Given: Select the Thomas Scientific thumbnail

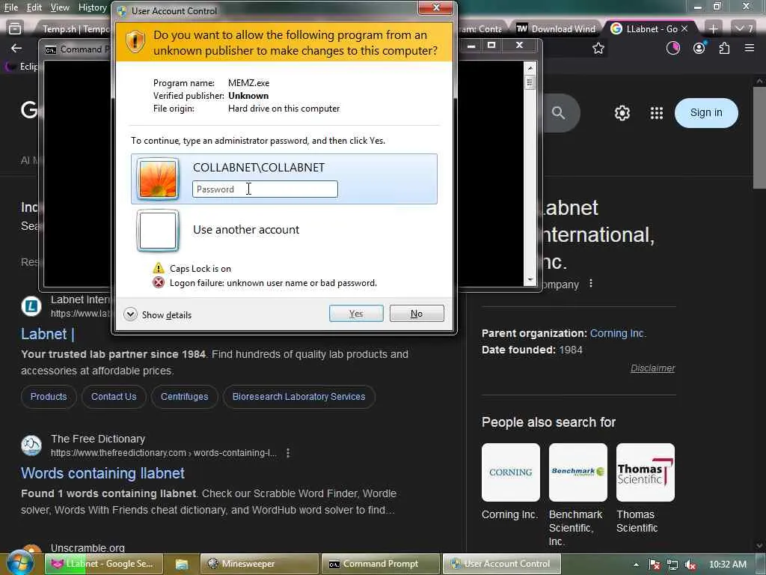Looking at the screenshot, I should click(x=646, y=472).
